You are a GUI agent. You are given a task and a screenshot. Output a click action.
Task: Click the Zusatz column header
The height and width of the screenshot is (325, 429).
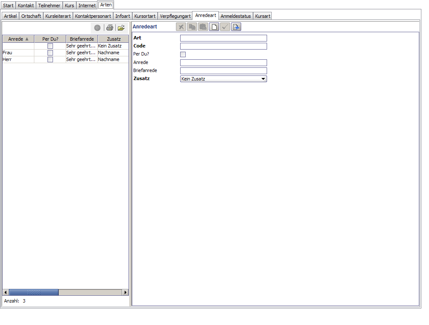pos(114,39)
